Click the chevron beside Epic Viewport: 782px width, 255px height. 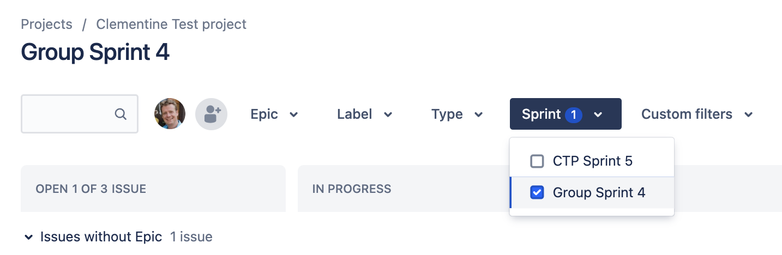click(294, 114)
